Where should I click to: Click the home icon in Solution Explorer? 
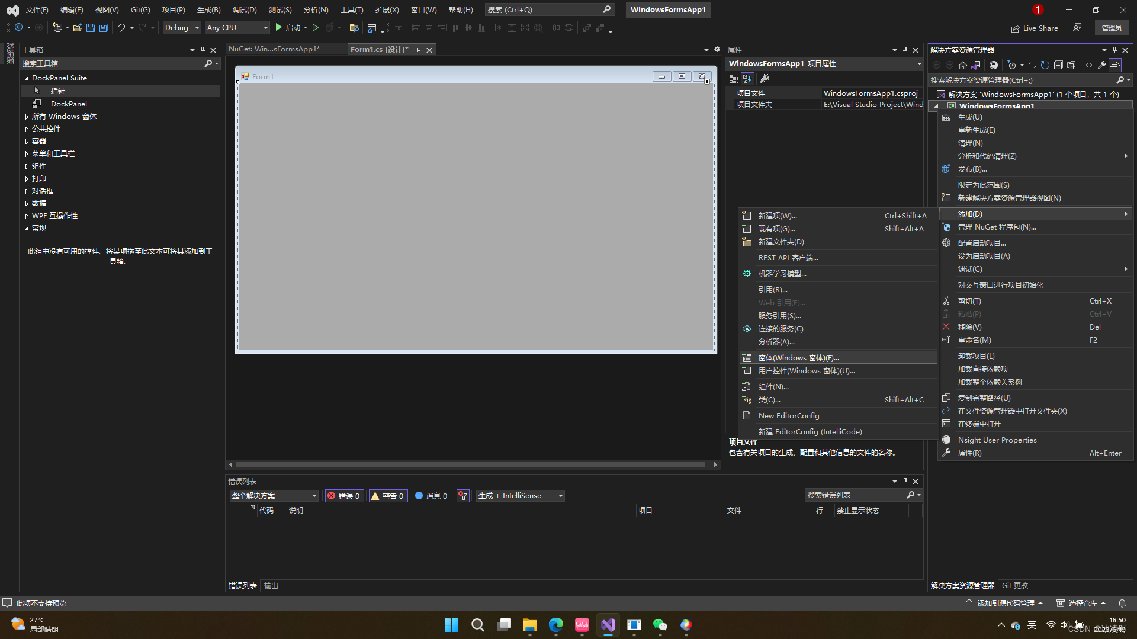[x=963, y=65]
